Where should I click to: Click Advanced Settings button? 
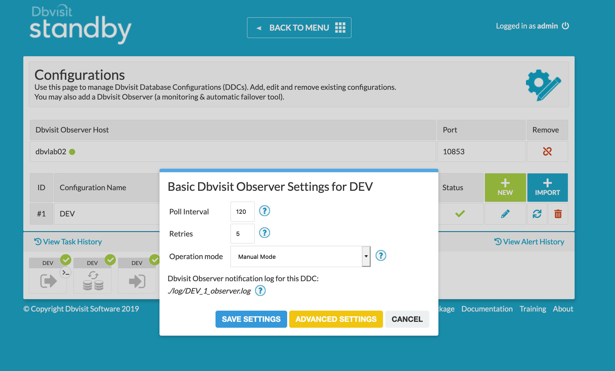click(x=336, y=319)
